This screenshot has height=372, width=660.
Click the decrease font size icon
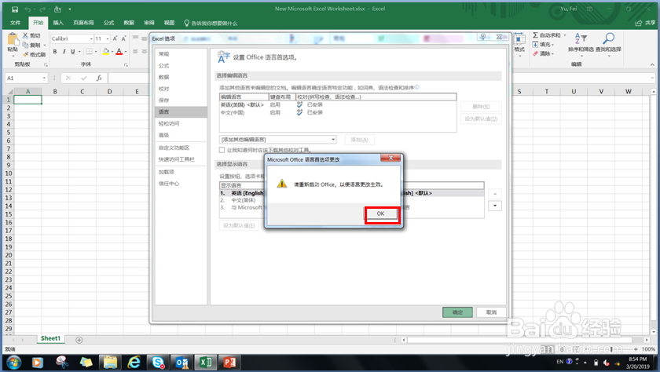point(124,38)
